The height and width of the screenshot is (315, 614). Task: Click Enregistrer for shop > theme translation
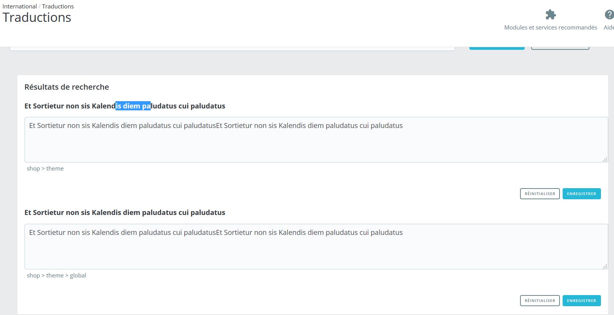(581, 194)
